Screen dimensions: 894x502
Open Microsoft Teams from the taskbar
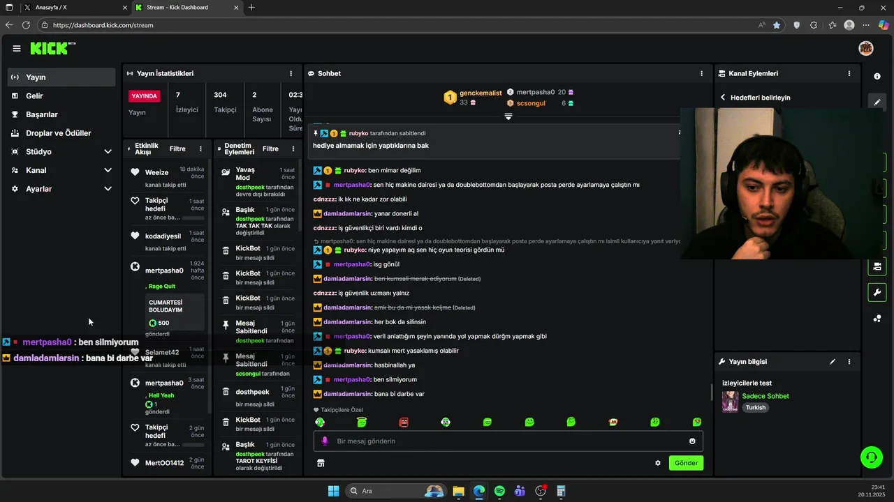(520, 491)
